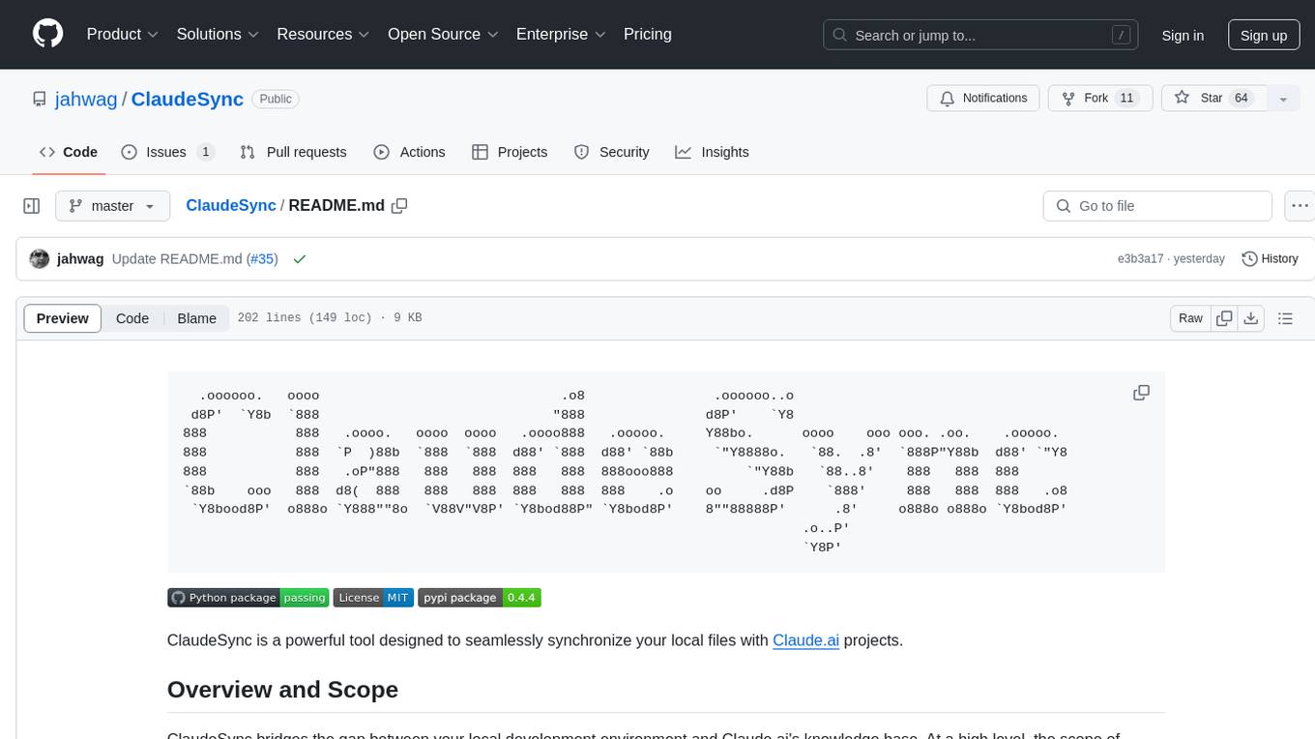Image resolution: width=1315 pixels, height=739 pixels.
Task: Expand the Resources menu
Action: (x=324, y=34)
